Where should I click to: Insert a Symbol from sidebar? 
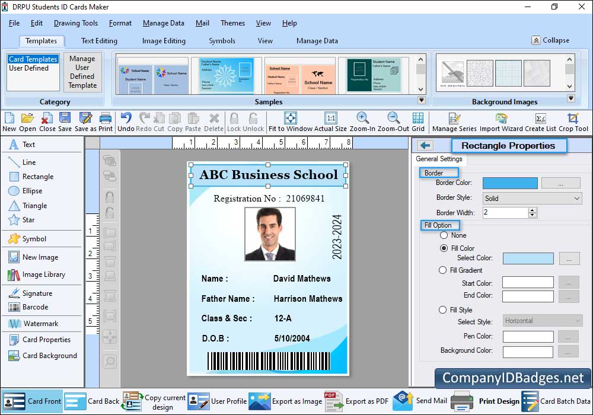tap(27, 239)
